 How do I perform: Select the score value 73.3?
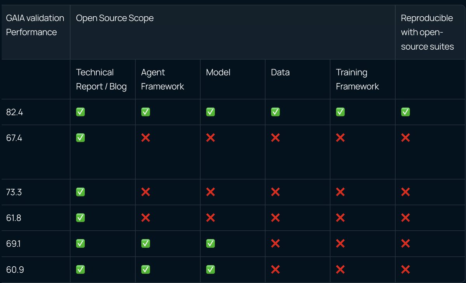(x=14, y=192)
